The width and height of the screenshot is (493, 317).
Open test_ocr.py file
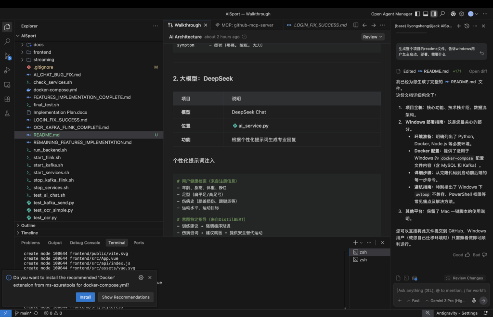(x=45, y=218)
